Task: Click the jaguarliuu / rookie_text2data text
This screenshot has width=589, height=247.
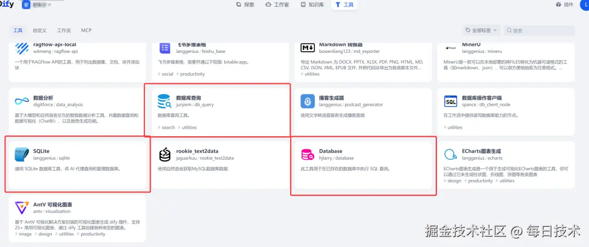Action: 205,158
